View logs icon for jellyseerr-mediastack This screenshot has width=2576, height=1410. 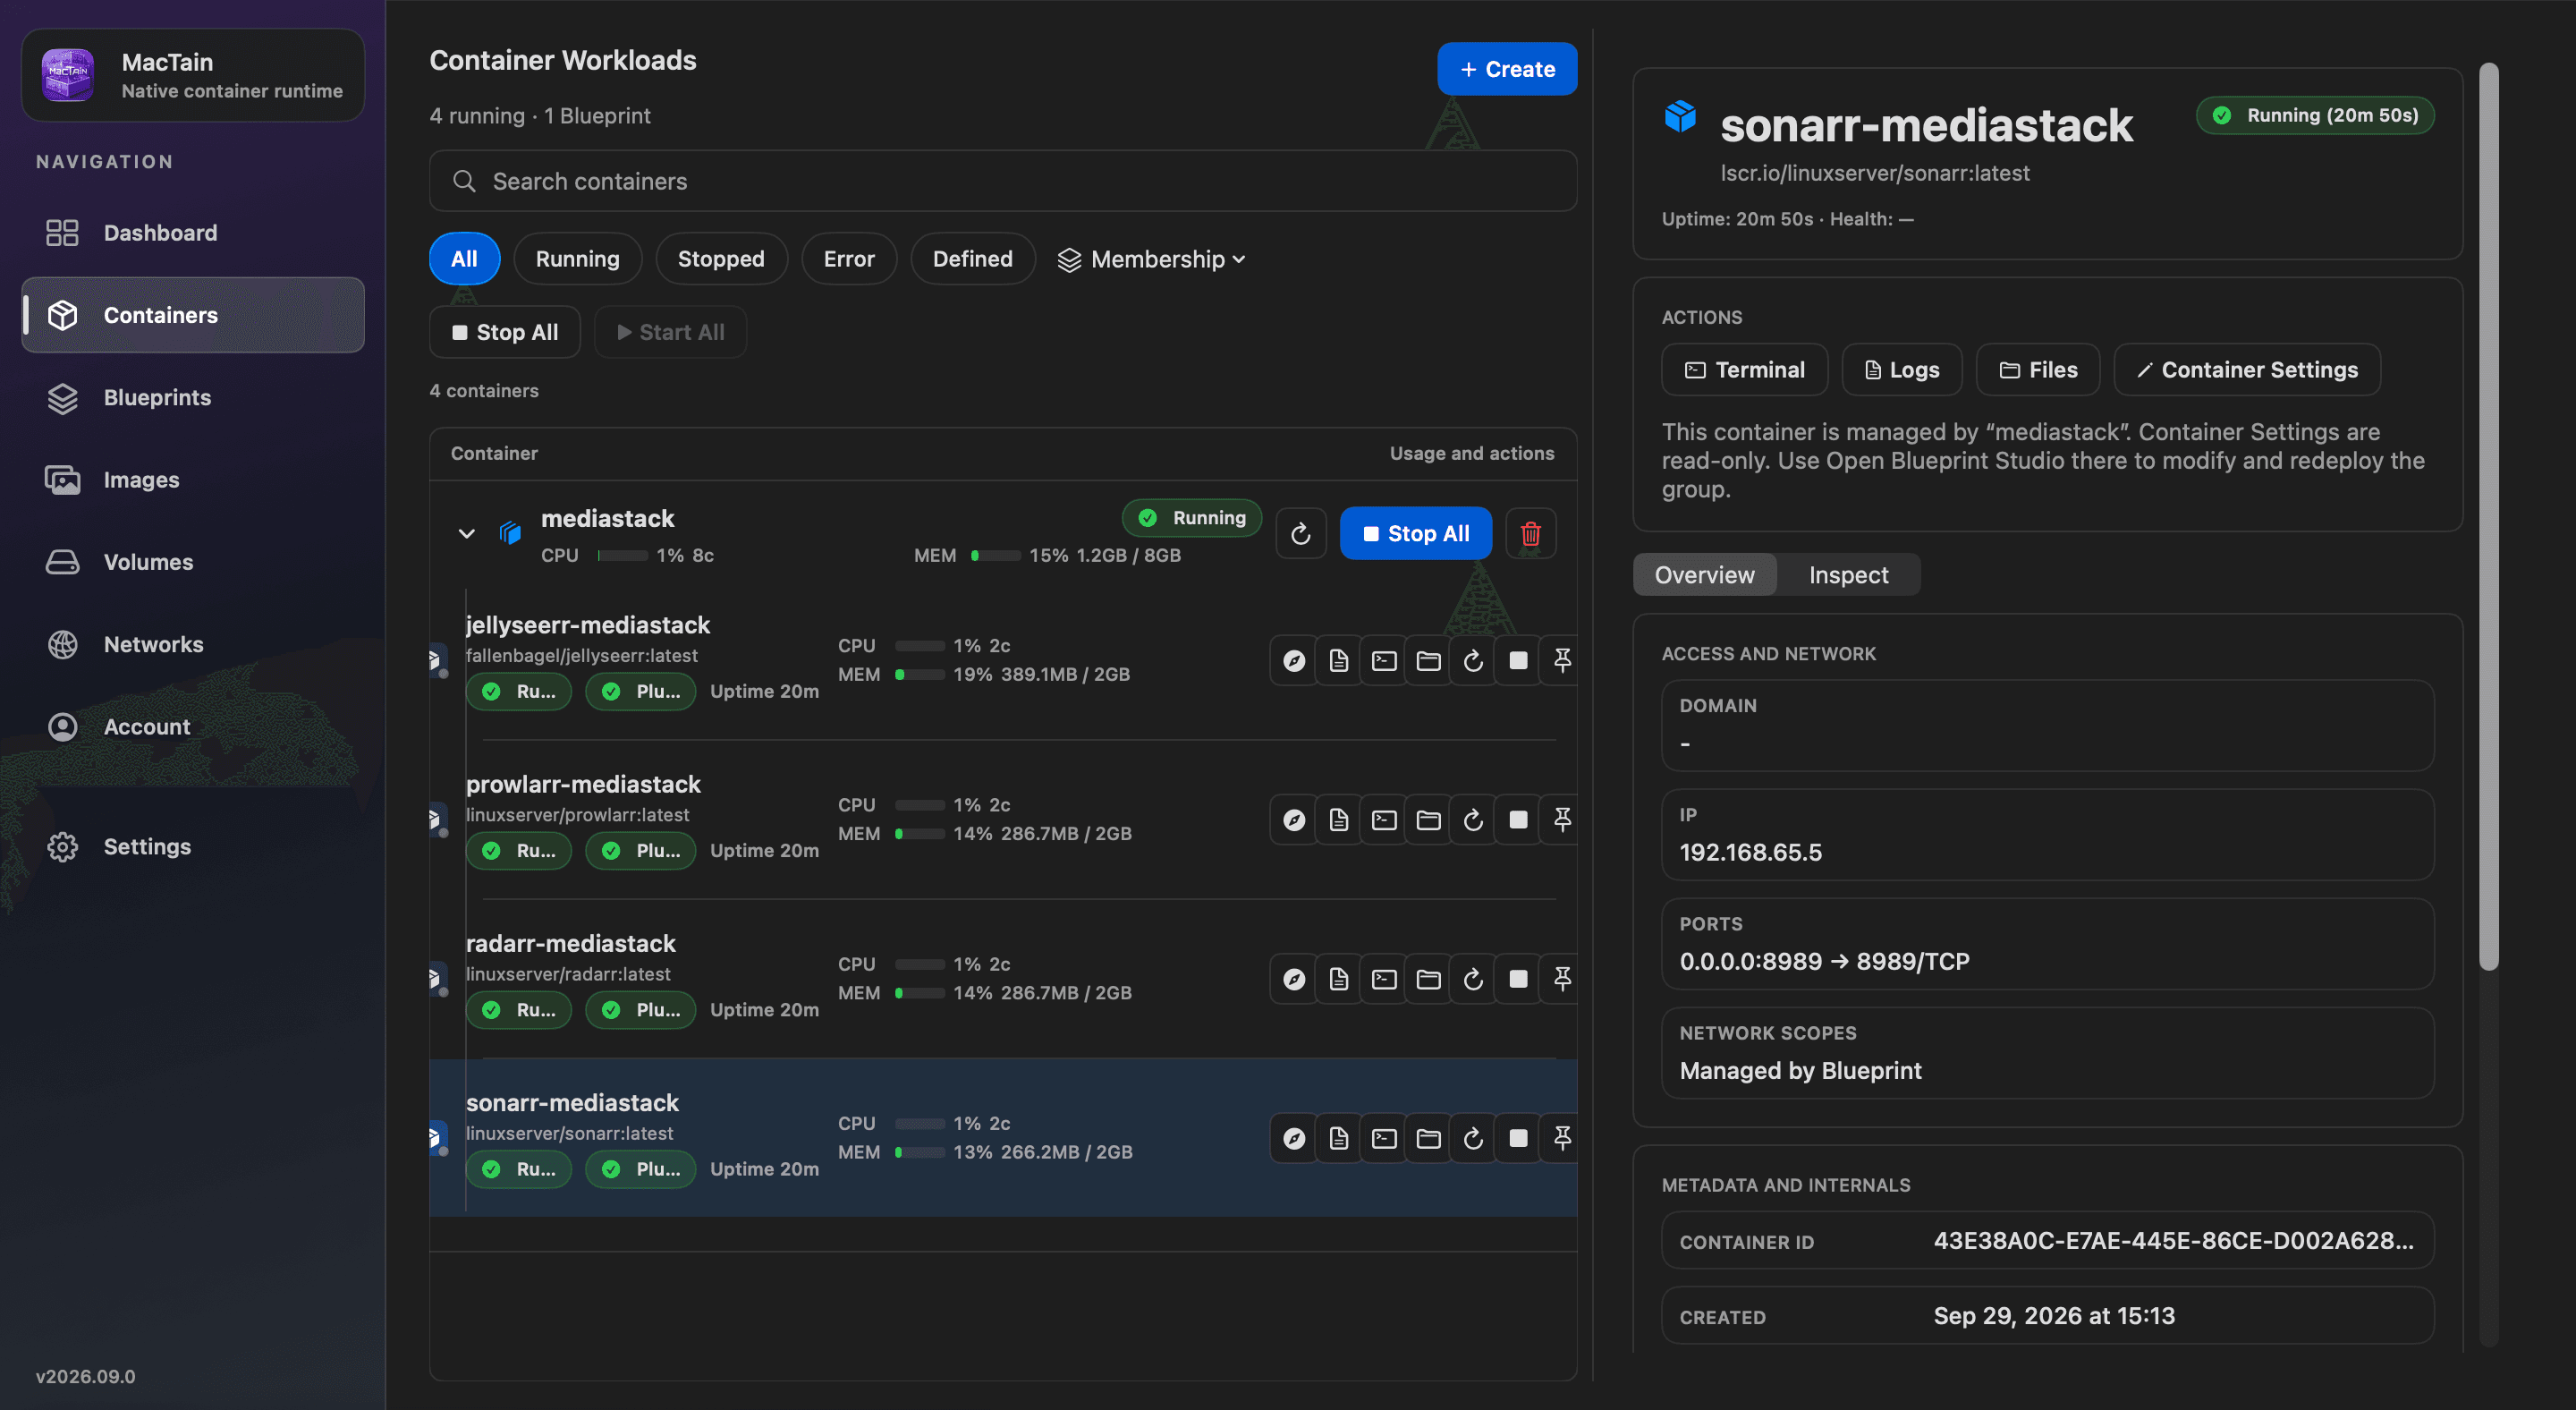tap(1339, 661)
